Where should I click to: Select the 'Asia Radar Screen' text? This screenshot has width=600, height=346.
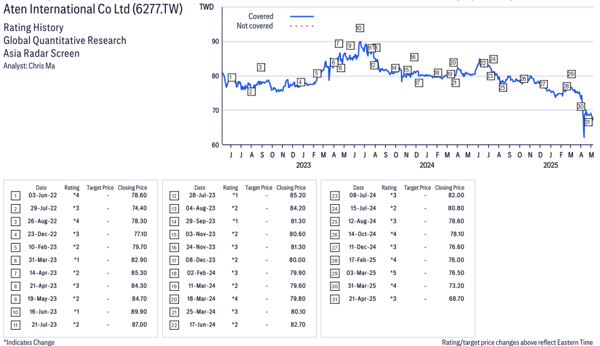(x=41, y=53)
